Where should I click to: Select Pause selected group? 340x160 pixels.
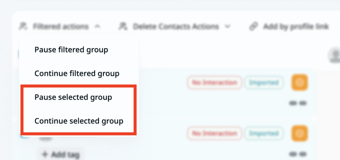point(73,97)
